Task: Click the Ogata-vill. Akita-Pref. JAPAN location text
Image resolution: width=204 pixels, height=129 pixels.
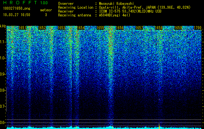Action: (x=145, y=7)
